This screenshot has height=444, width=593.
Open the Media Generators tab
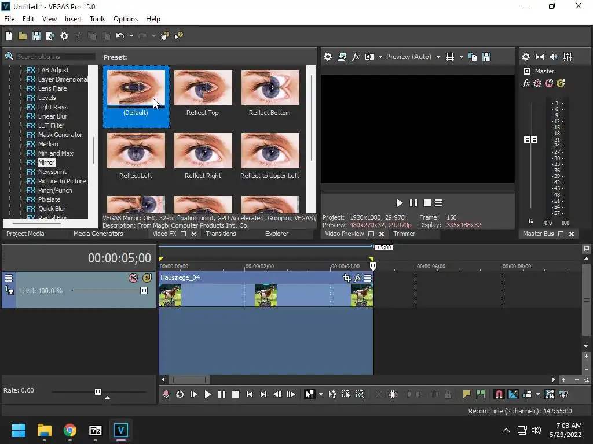pos(98,234)
